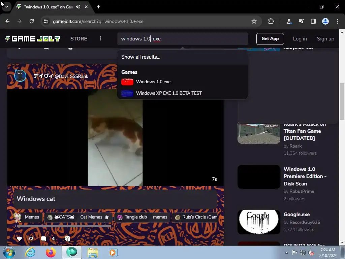Screen dimensions: 345x259
Task: Open Windows XP EXE 1.0 BETA TEST suggestion
Action: 183,93
